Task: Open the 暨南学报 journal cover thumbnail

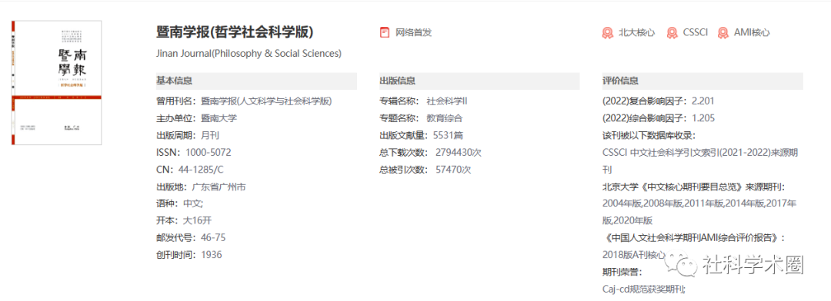Action: (x=56, y=82)
